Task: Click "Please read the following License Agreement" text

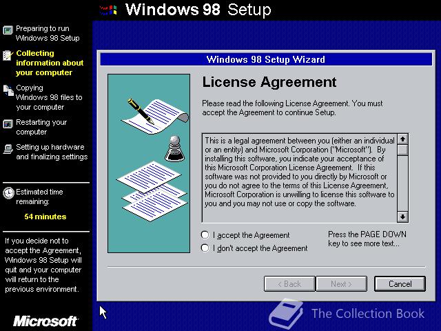Action: tap(292, 108)
